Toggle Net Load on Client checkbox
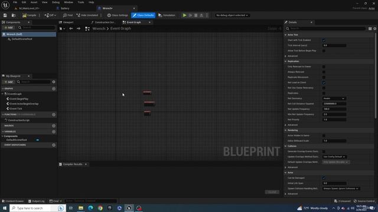 pyautogui.click(x=324, y=82)
